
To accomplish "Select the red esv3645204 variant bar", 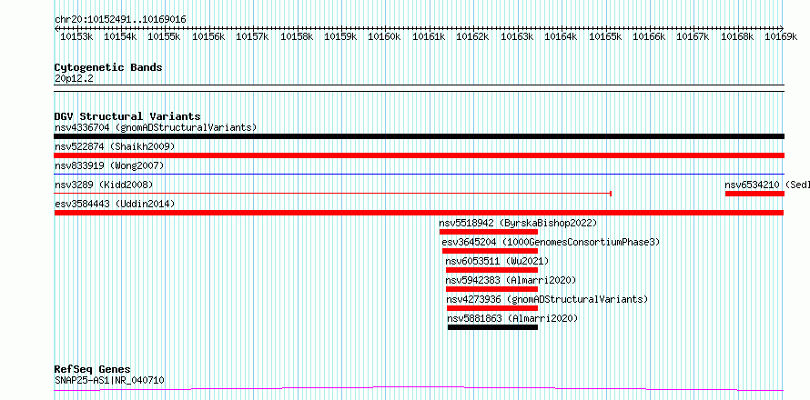I will 491,251.
